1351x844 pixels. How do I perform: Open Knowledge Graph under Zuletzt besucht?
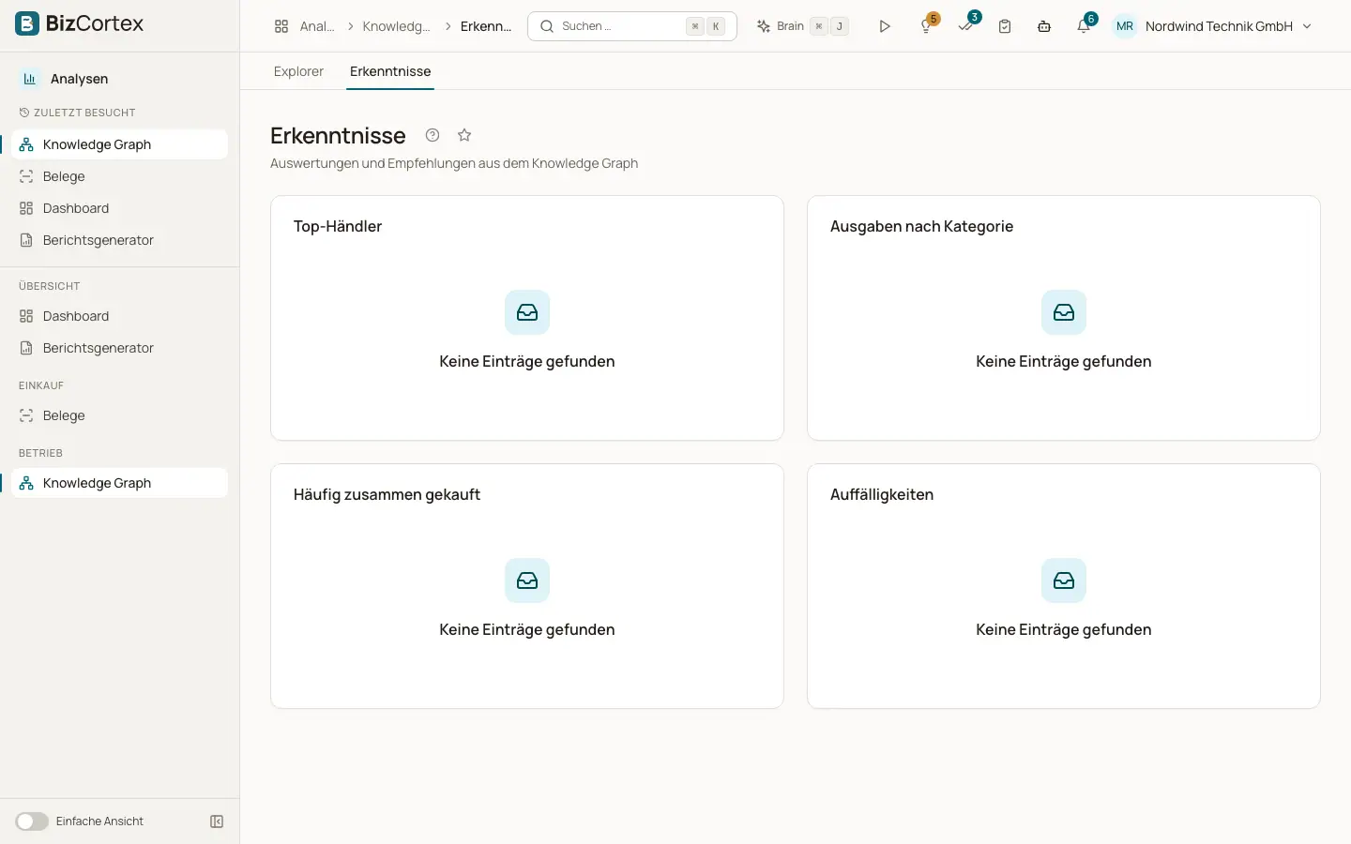click(x=119, y=144)
